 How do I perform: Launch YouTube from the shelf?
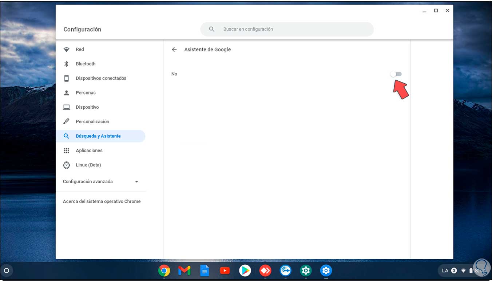(x=225, y=271)
